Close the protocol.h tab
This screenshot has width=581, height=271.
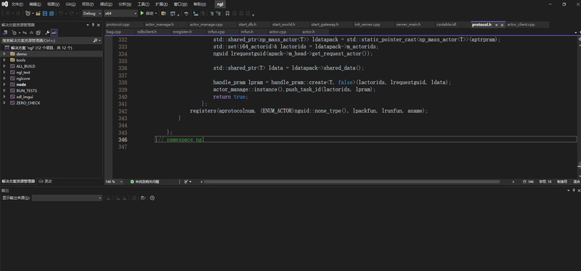pyautogui.click(x=502, y=25)
